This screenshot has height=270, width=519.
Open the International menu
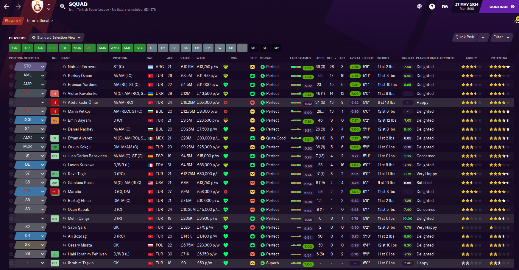tap(40, 21)
